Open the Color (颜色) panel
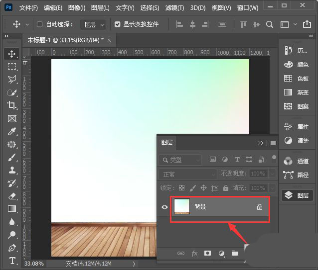The image size is (318, 270). [x=296, y=65]
